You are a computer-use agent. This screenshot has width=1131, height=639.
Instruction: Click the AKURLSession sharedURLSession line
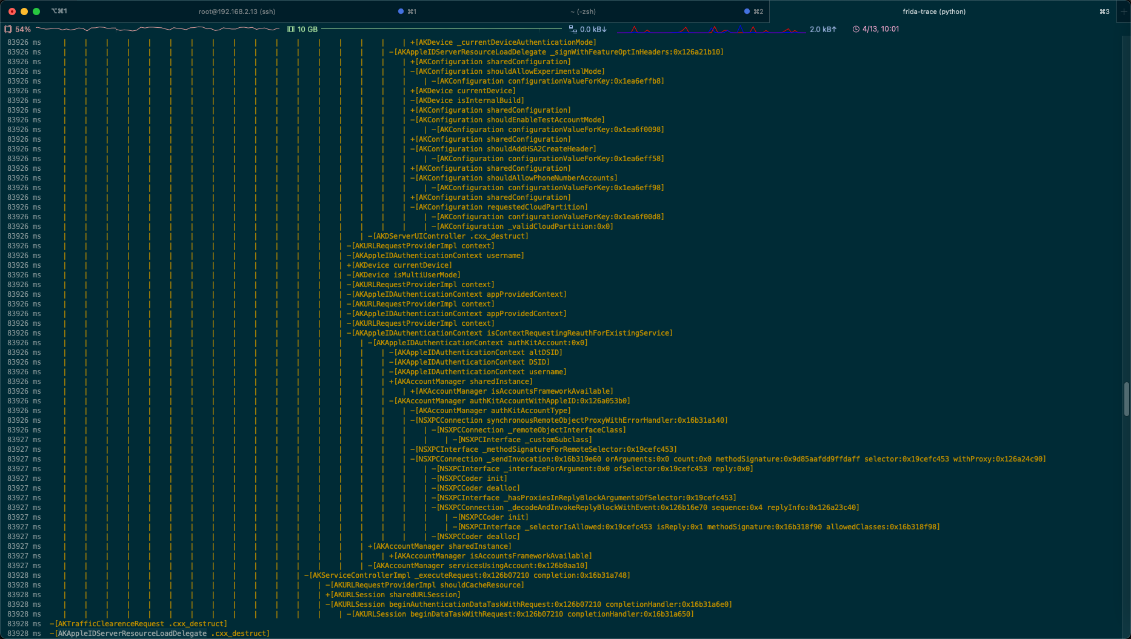(393, 595)
